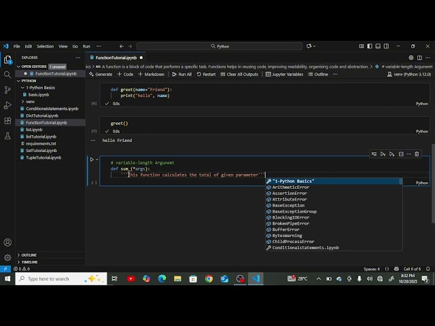Screen dimensions: 435x326
Task: Open requirements.txt in the explorer
Action: click(x=41, y=143)
